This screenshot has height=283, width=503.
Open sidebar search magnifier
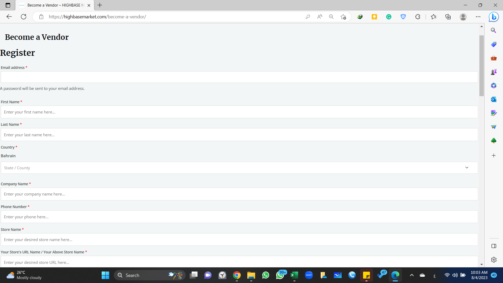pos(494,30)
